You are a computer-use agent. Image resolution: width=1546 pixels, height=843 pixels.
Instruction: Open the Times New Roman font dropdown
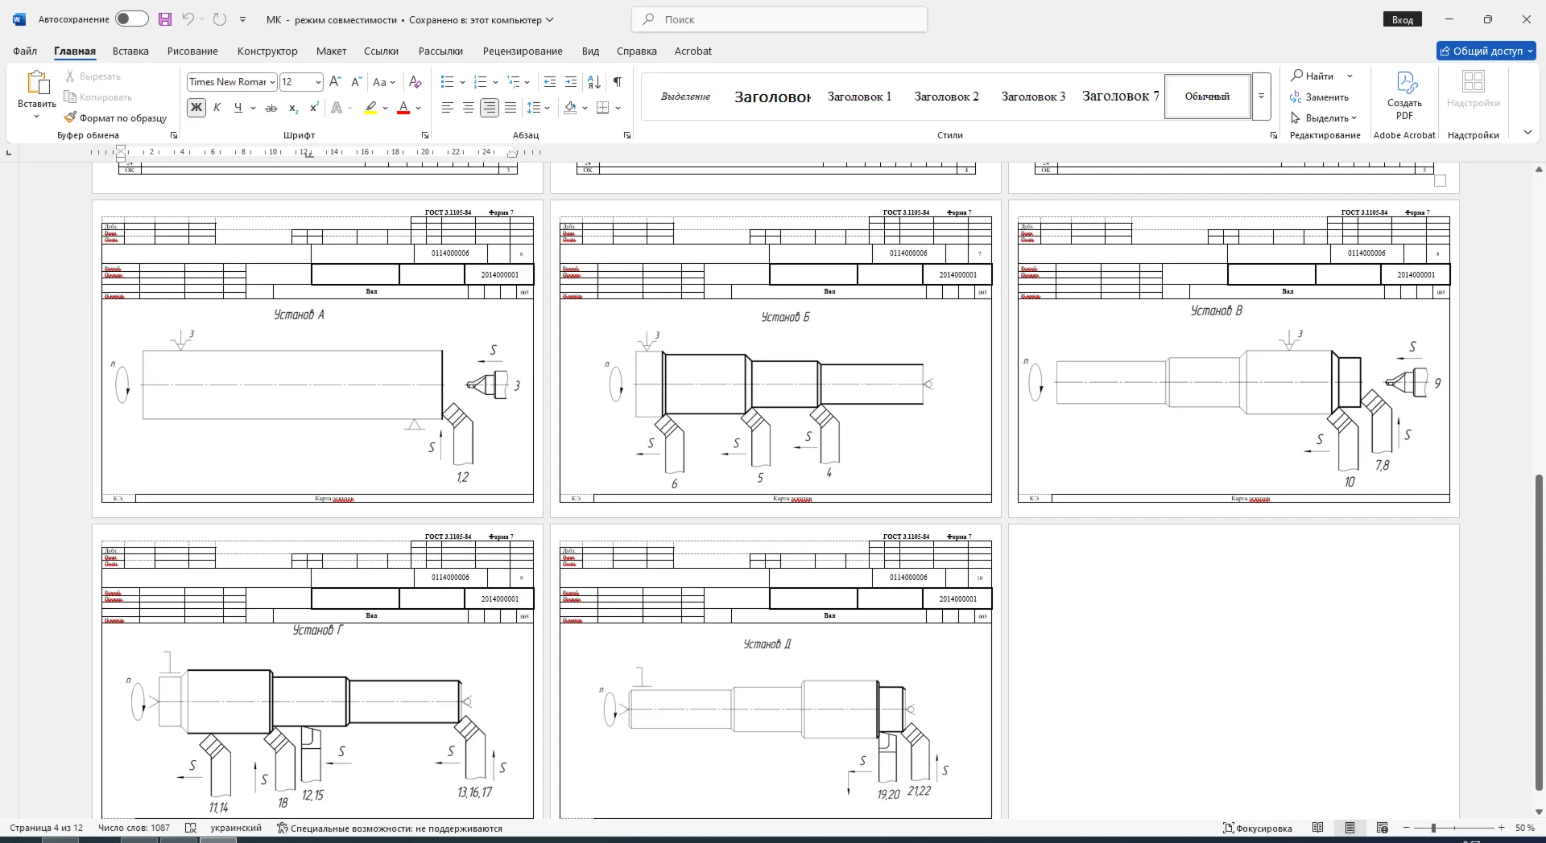click(x=232, y=82)
